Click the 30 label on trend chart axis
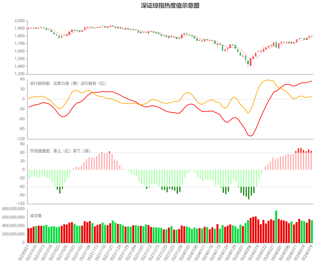 pyautogui.click(x=22, y=89)
